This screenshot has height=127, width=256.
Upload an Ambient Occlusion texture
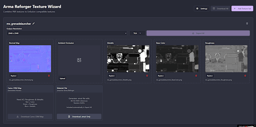[62, 78]
